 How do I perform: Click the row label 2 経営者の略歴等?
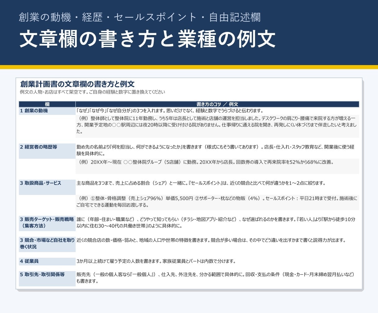(x=47, y=151)
